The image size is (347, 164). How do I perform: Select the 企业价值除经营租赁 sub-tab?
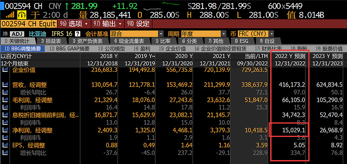click(x=220, y=48)
